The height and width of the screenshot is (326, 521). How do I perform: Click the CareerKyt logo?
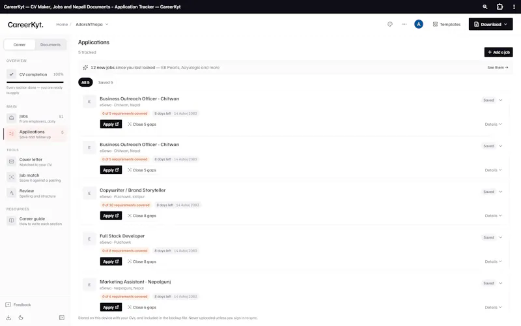pos(25,25)
